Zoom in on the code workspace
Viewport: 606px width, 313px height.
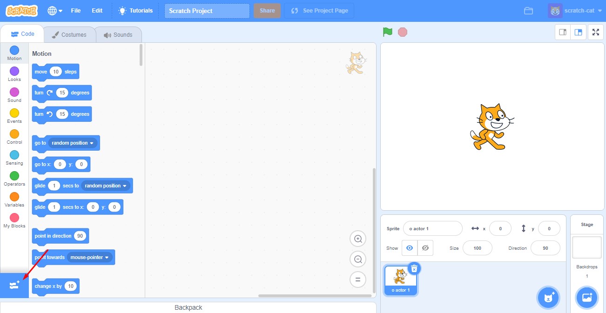(x=358, y=239)
